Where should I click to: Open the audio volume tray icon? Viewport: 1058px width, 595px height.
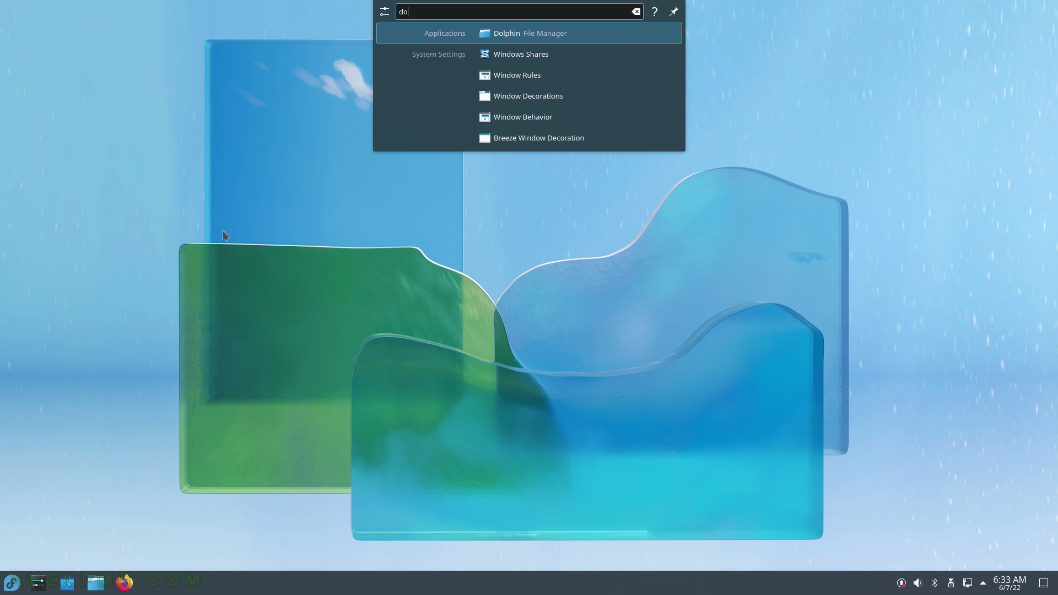(917, 583)
